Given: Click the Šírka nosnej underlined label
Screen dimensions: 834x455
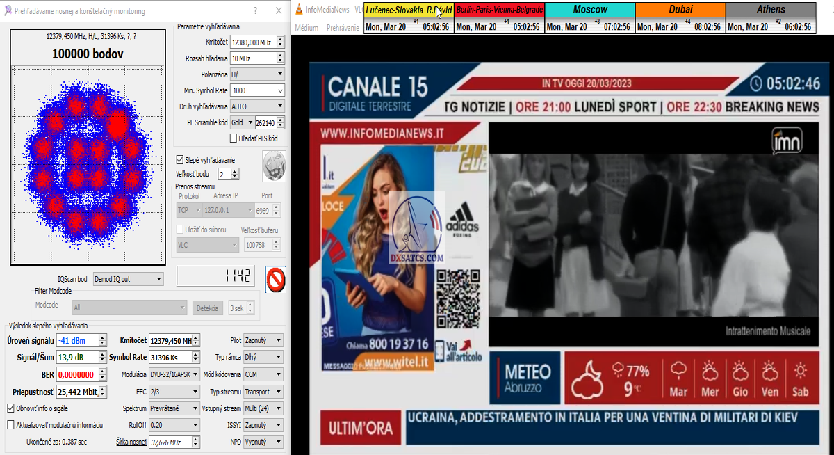Looking at the screenshot, I should [131, 442].
